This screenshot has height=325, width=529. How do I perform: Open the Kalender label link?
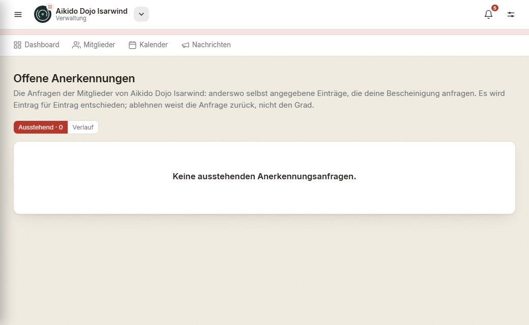tap(154, 45)
